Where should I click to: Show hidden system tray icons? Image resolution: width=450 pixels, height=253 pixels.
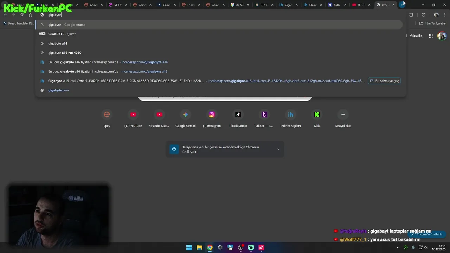click(x=398, y=247)
